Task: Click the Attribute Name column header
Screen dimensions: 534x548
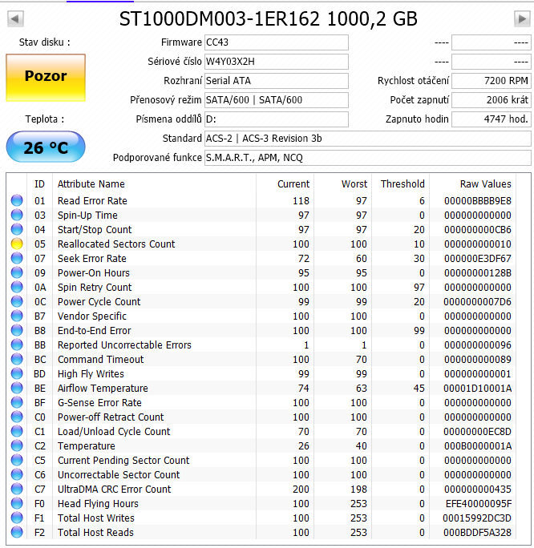Action: (x=91, y=184)
